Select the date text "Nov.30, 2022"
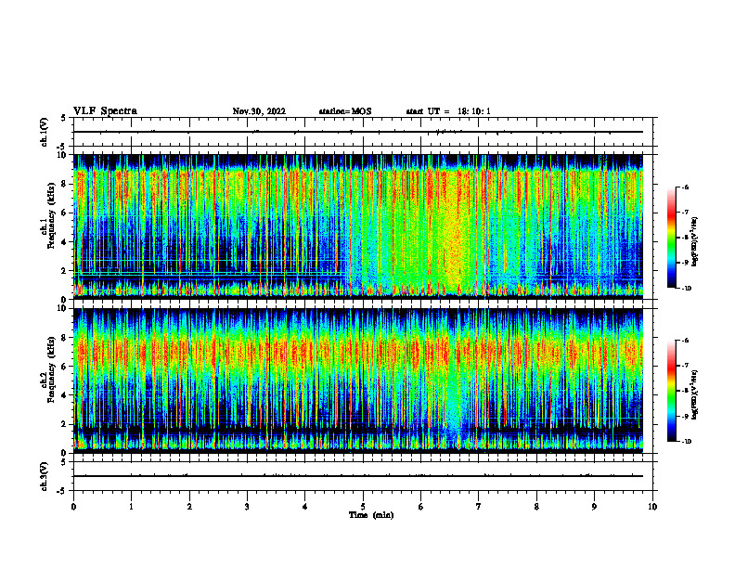 coord(259,111)
